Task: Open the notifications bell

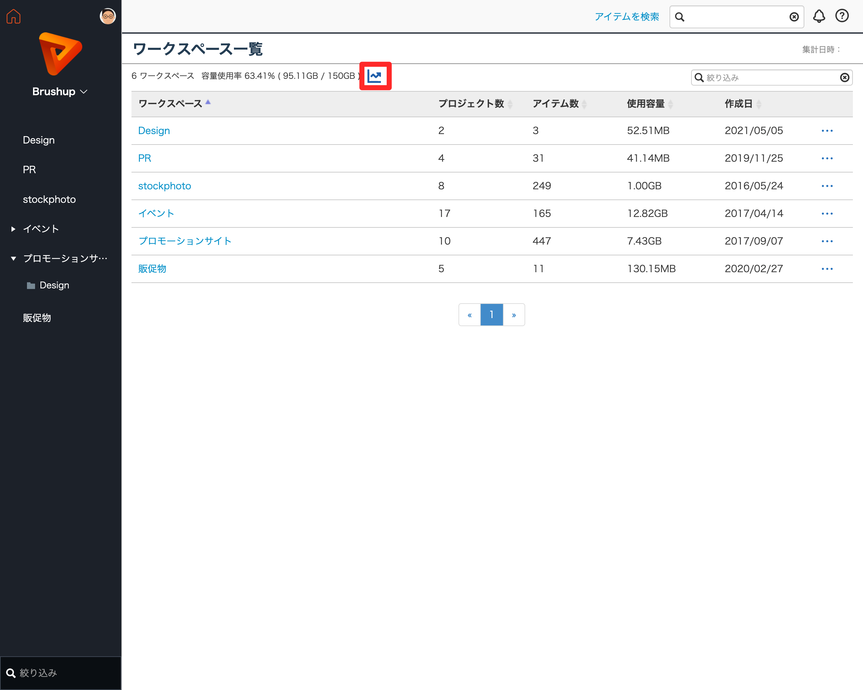Action: pyautogui.click(x=819, y=17)
